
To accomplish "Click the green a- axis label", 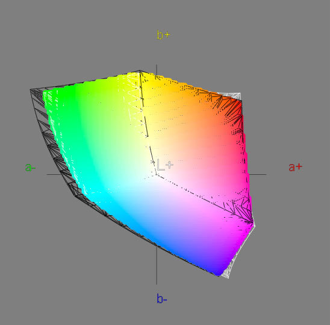I will [30, 168].
